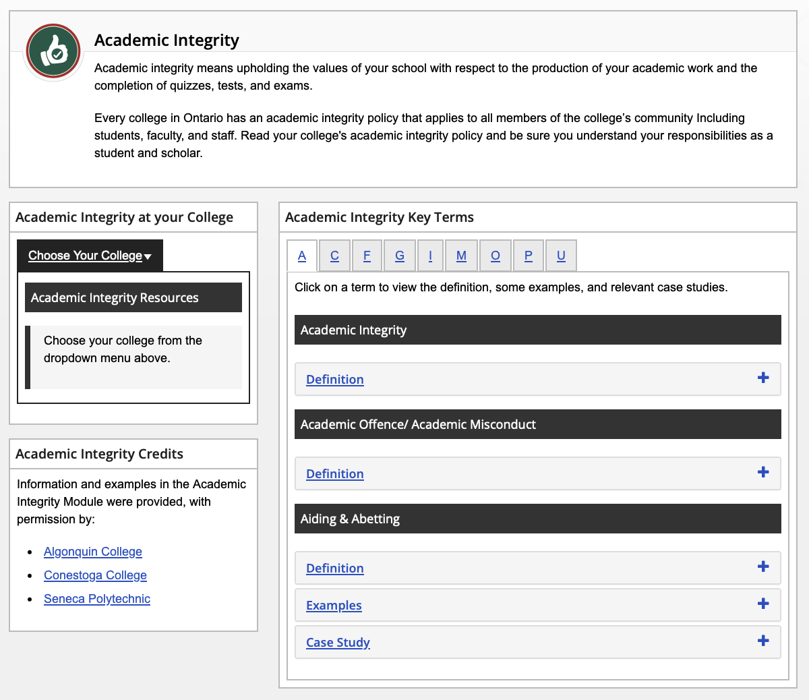Image resolution: width=809 pixels, height=700 pixels.
Task: Click the Academic Integrity at your College title
Action: [124, 217]
